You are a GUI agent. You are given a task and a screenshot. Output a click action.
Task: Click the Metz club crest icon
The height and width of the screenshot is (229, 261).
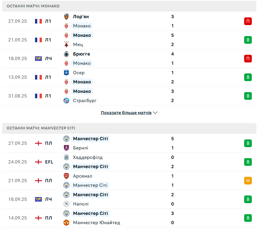pos(66,45)
